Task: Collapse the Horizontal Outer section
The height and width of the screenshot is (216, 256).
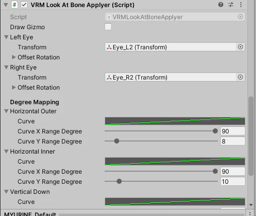Action: point(7,111)
